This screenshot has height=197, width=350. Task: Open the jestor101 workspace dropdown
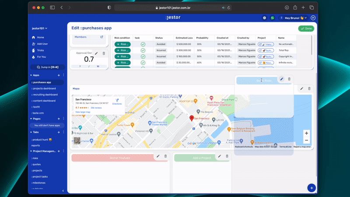tap(39, 28)
